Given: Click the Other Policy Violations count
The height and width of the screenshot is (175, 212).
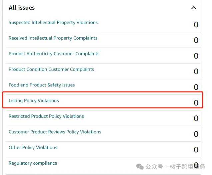Looking at the screenshot, I should pyautogui.click(x=196, y=150).
